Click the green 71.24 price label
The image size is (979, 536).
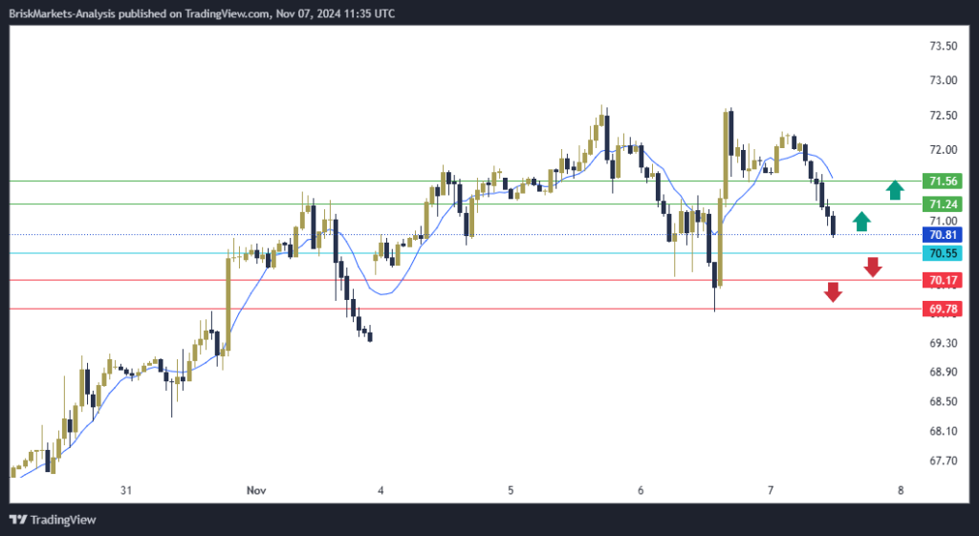coord(943,204)
